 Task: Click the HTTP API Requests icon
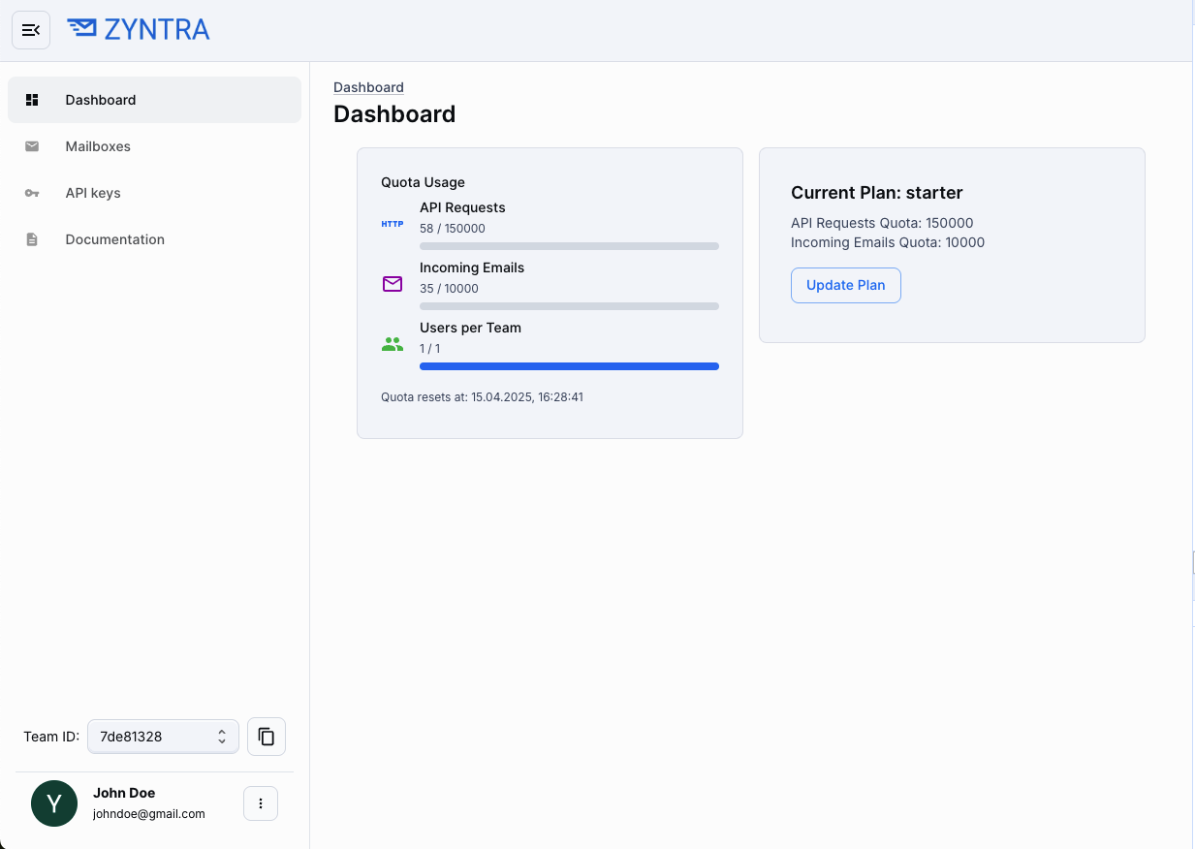[x=393, y=224]
